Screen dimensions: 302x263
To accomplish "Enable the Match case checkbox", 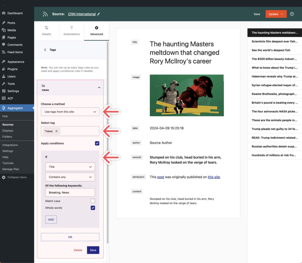I will pyautogui.click(x=93, y=201).
